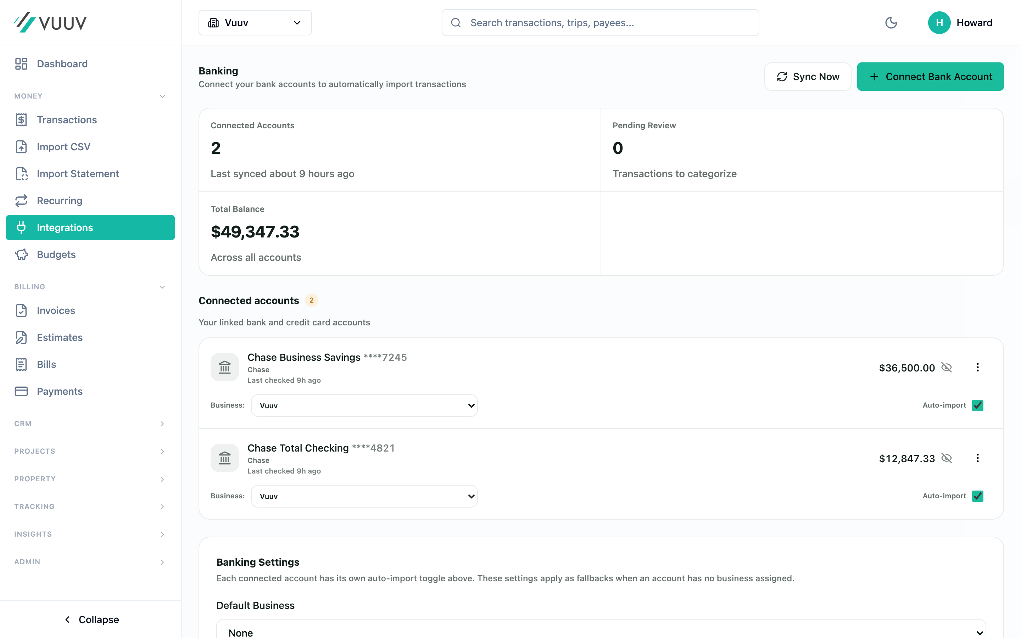The height and width of the screenshot is (638, 1021).
Task: Click the Payments card icon
Action: (x=21, y=391)
